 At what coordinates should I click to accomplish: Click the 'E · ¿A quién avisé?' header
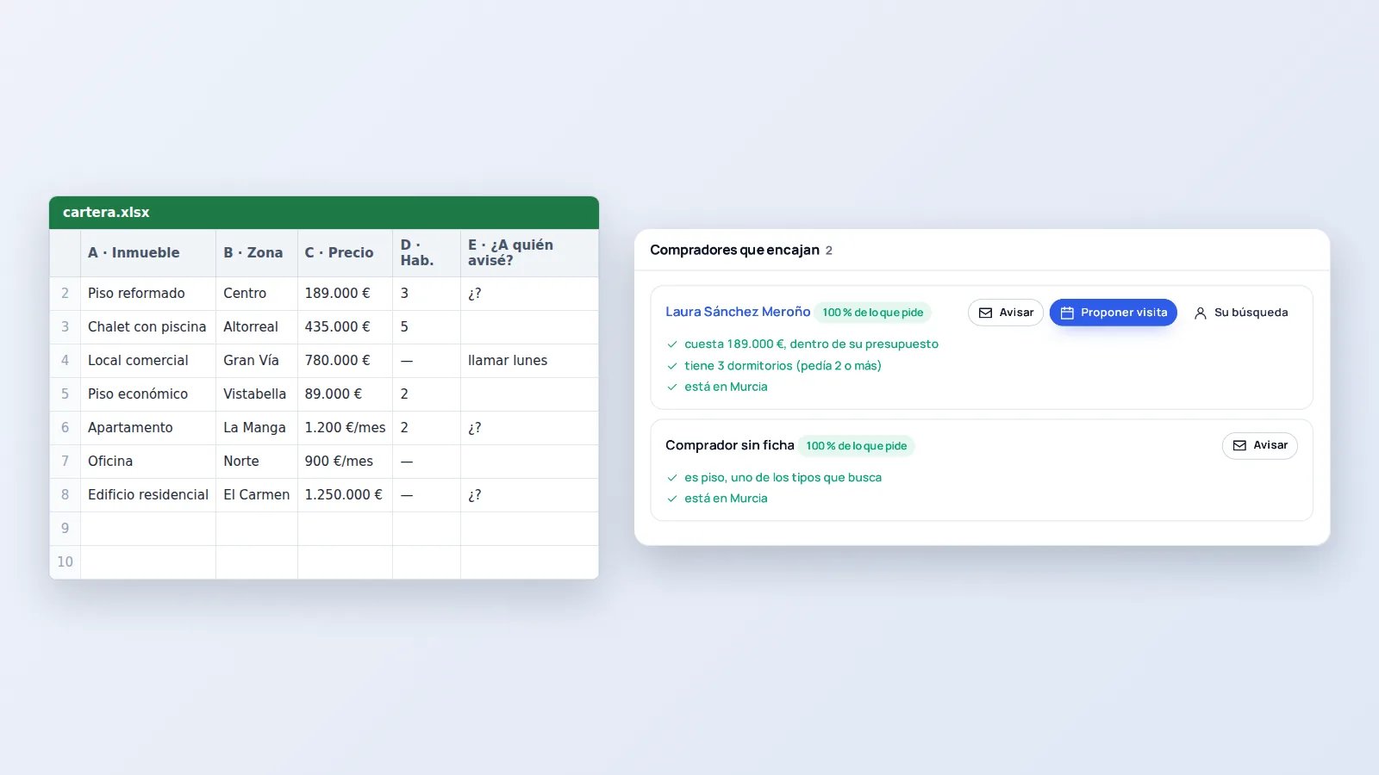(529, 253)
